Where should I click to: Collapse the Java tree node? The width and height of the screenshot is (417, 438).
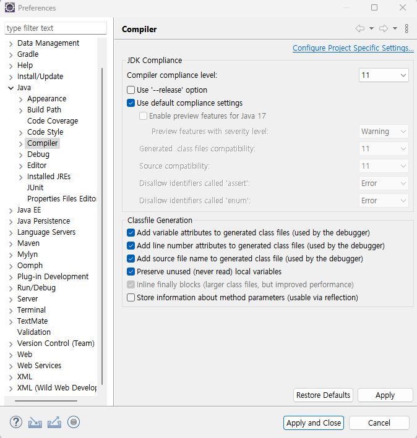click(11, 88)
